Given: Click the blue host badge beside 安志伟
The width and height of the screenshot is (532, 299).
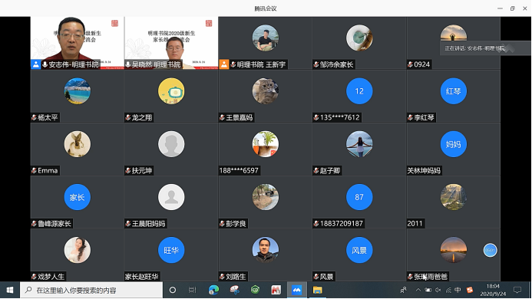Looking at the screenshot, I should (35, 64).
